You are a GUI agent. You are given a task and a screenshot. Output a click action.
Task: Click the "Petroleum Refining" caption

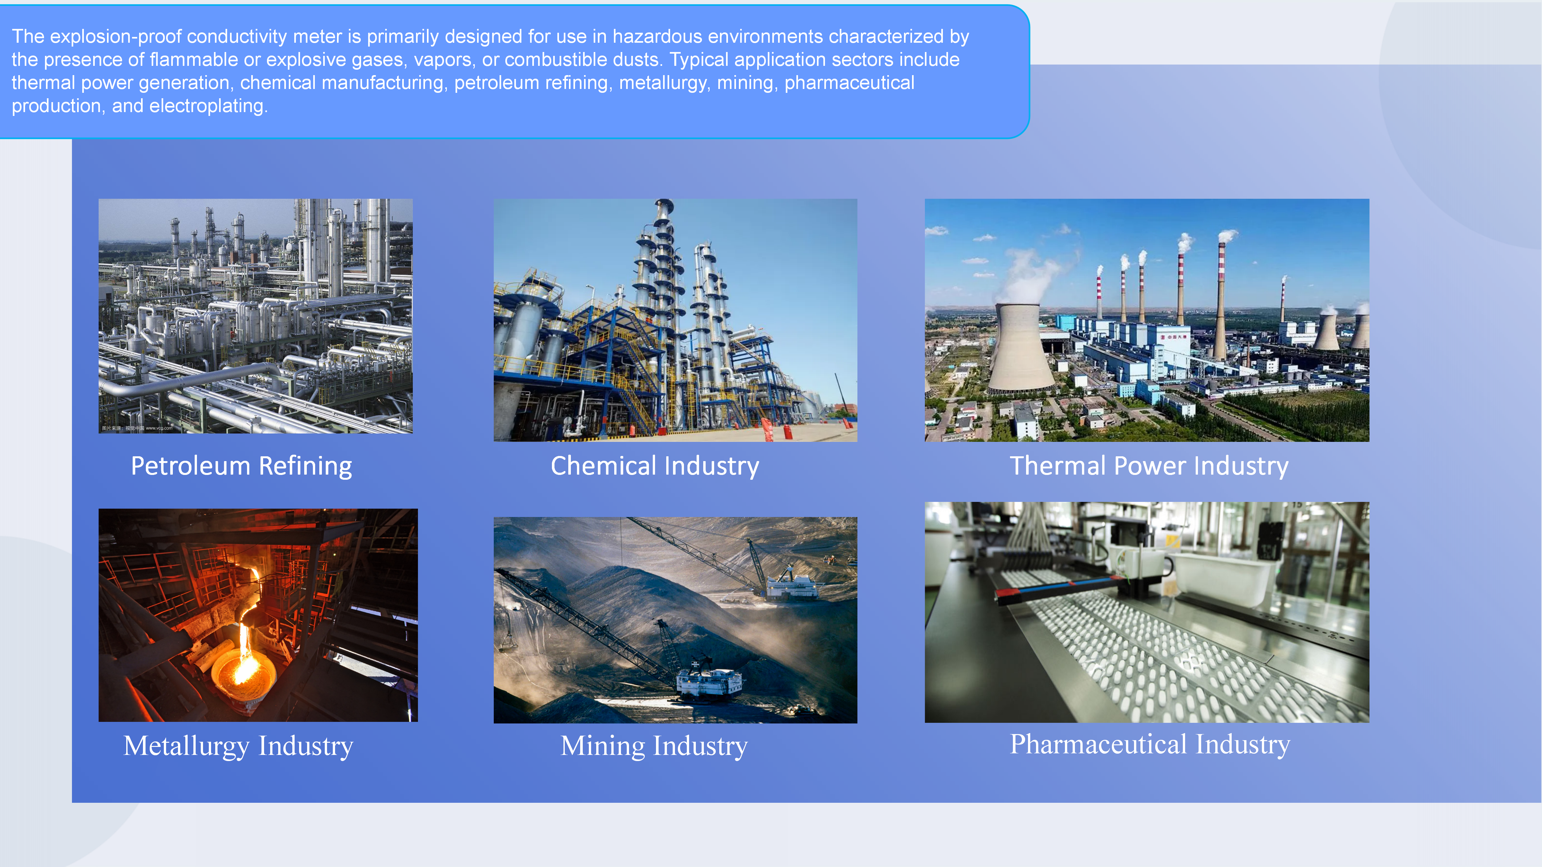tap(241, 466)
